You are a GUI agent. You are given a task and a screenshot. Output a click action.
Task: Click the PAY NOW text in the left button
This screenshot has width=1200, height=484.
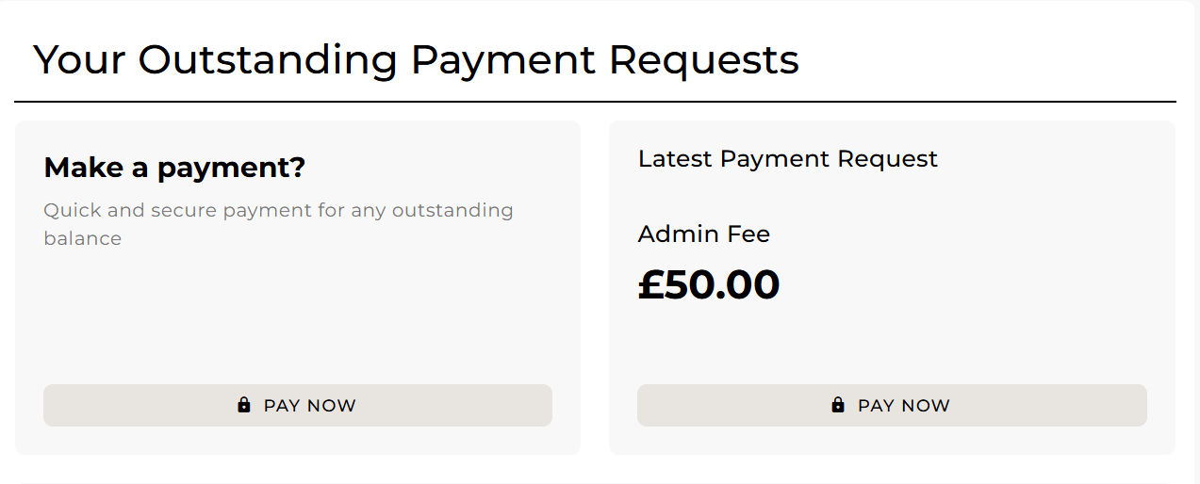pyautogui.click(x=309, y=406)
